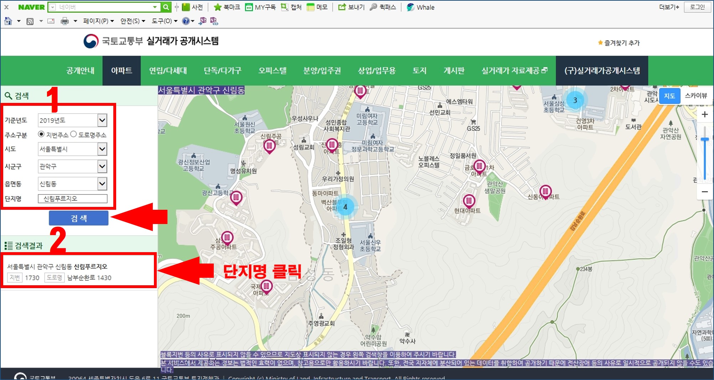This screenshot has width=714, height=380.
Task: Open the 페이지(P) menu
Action: coord(98,21)
